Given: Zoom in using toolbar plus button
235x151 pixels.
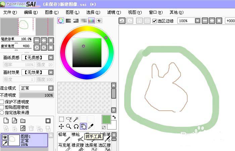Looking at the screenshot, I should click(212, 21).
